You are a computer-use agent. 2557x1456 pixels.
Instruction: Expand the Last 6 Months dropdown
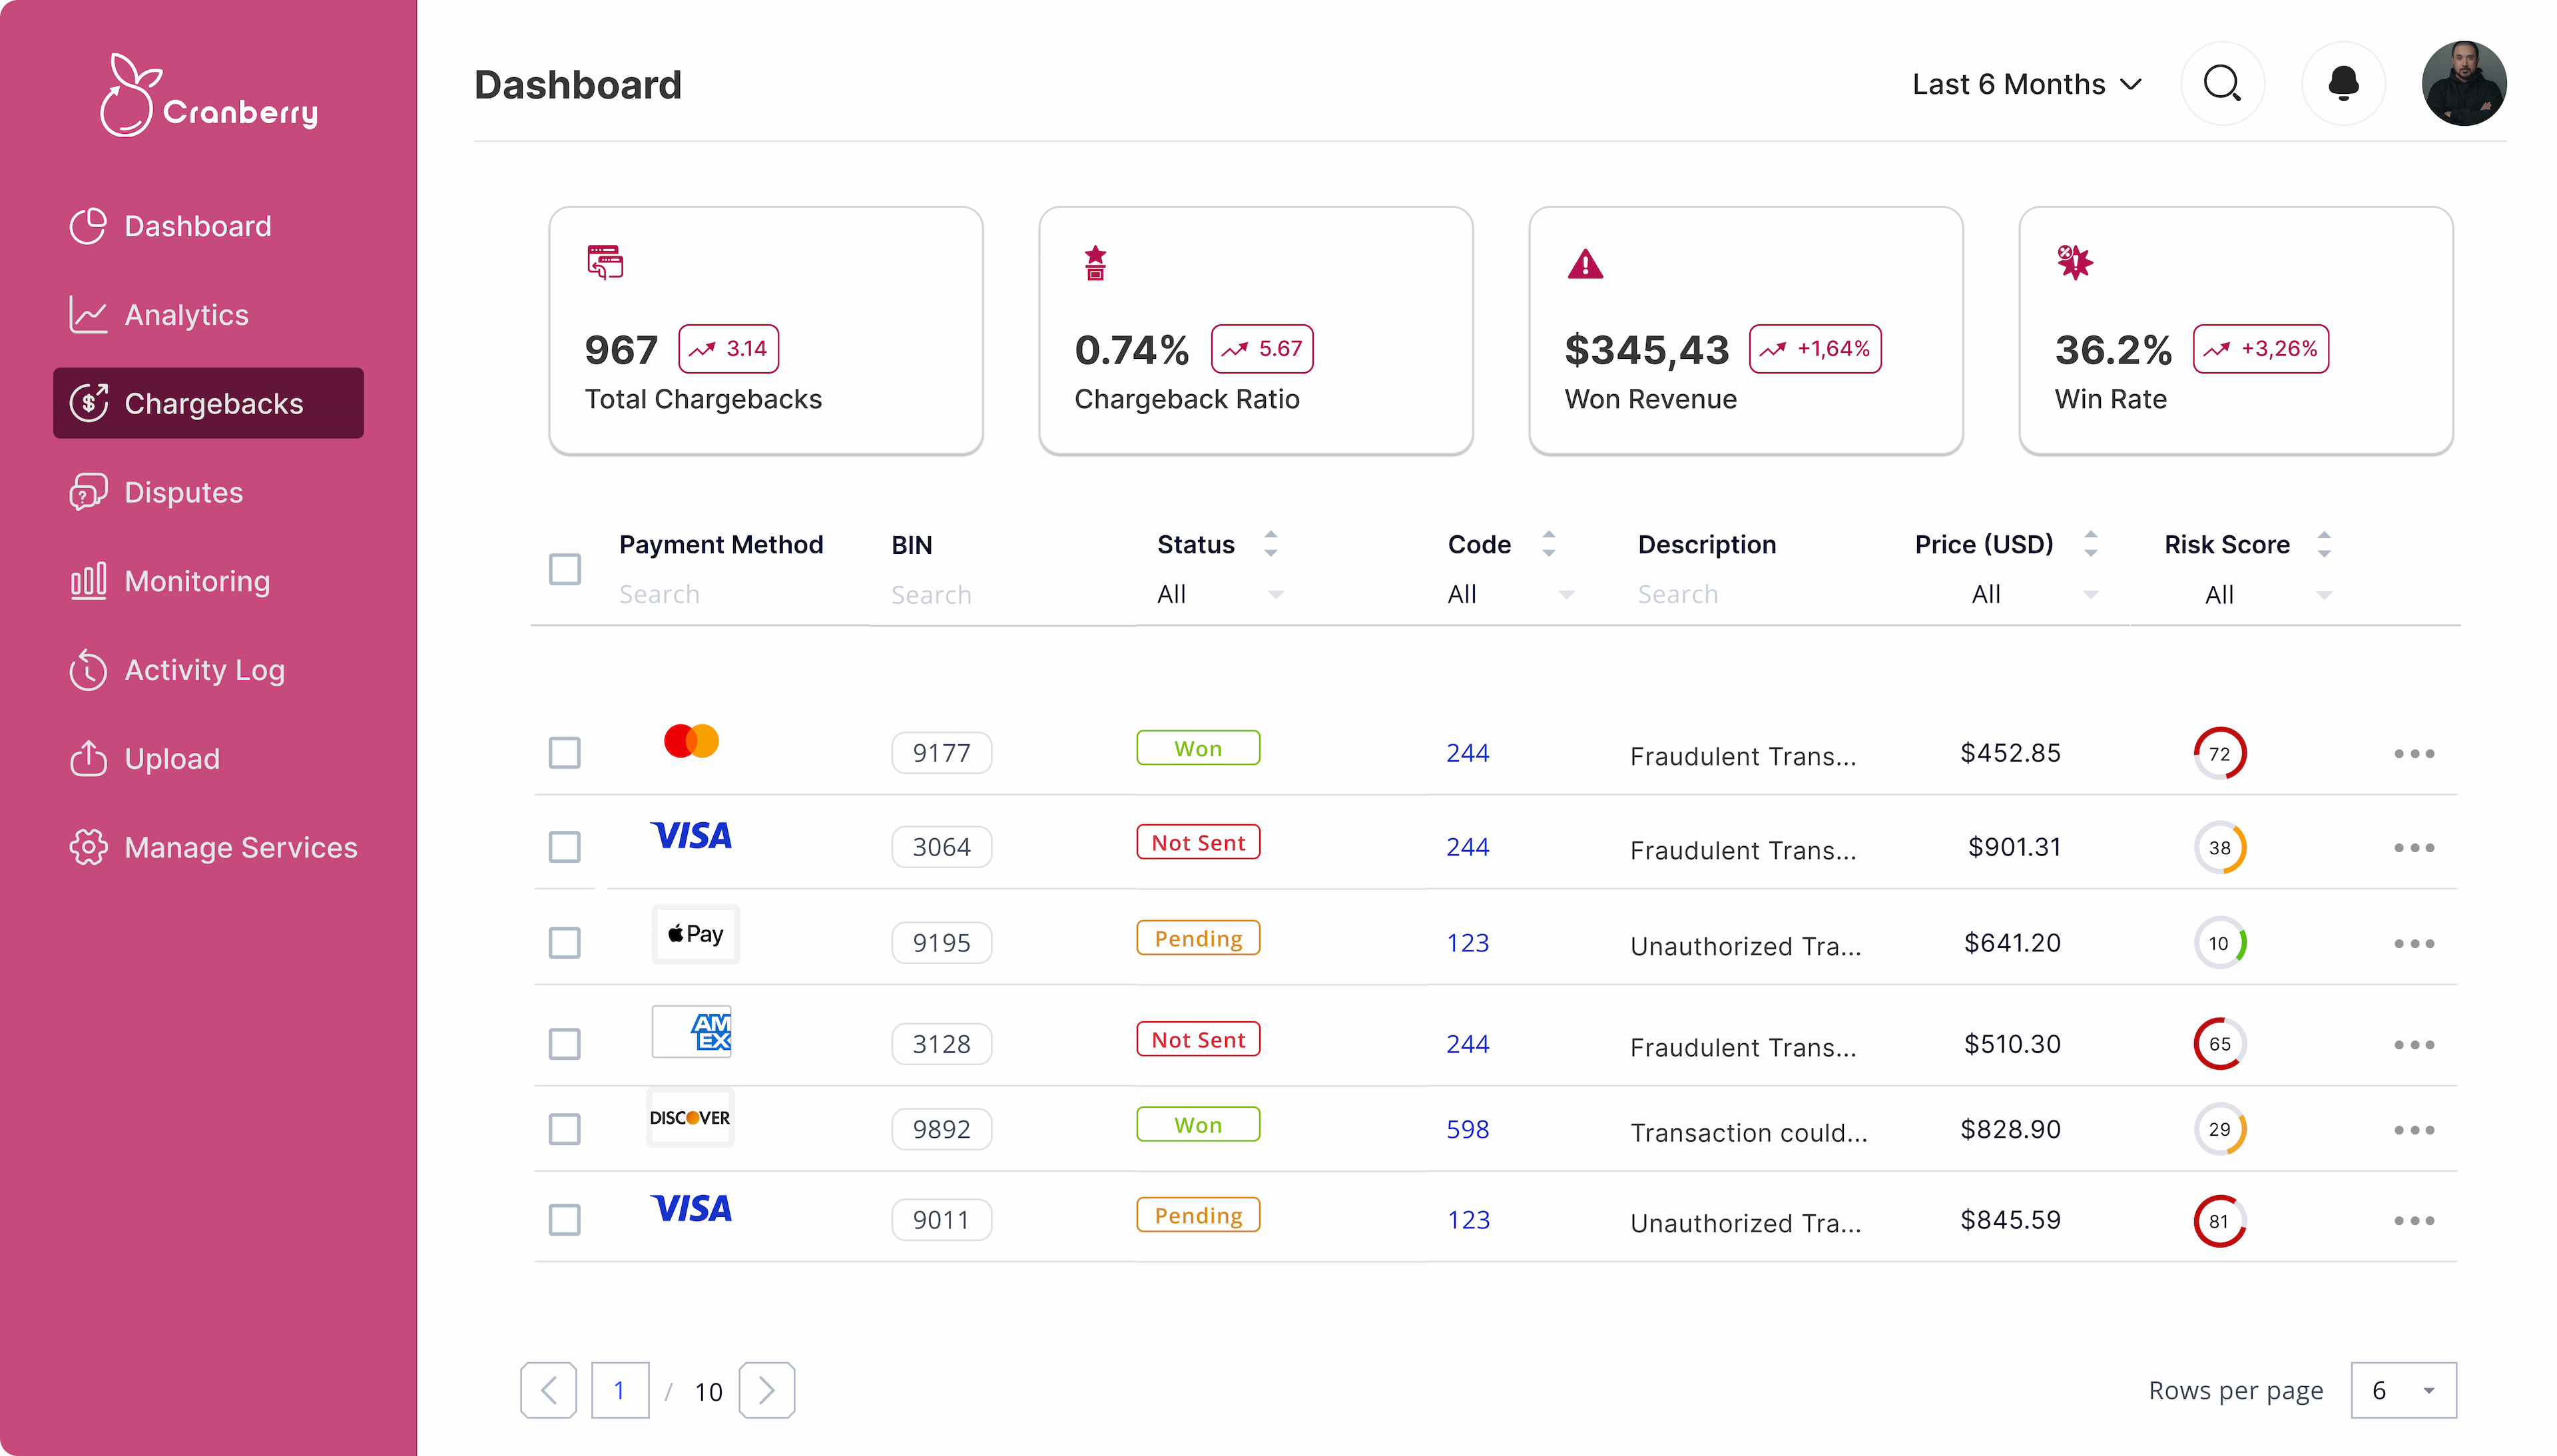[x=2026, y=84]
